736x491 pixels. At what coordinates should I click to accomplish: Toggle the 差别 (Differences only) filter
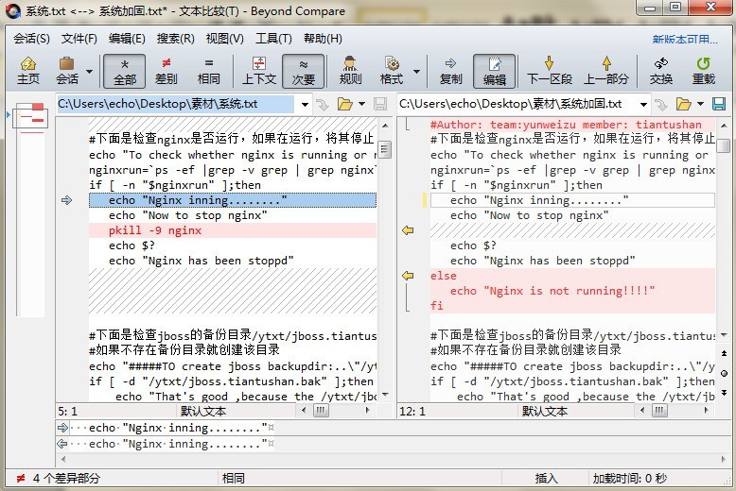click(x=166, y=71)
